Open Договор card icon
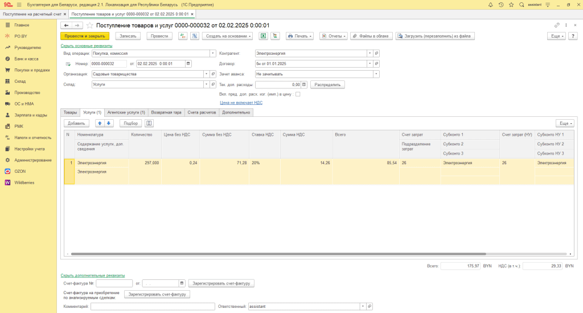This screenshot has height=313, width=583. click(x=376, y=64)
